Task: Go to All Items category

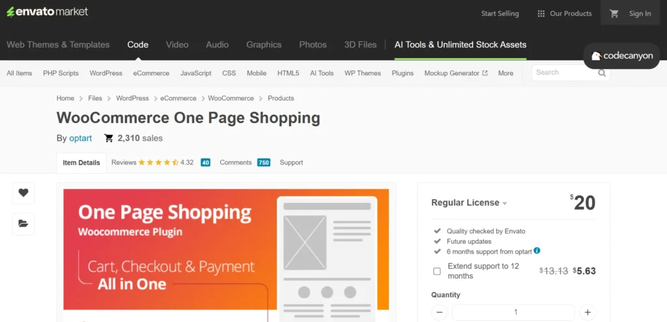Action: tap(19, 73)
